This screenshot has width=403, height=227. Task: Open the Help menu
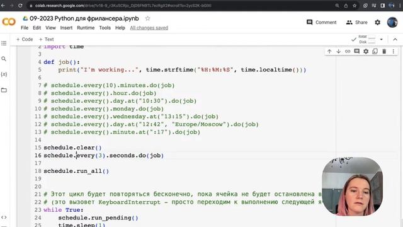pos(120,28)
